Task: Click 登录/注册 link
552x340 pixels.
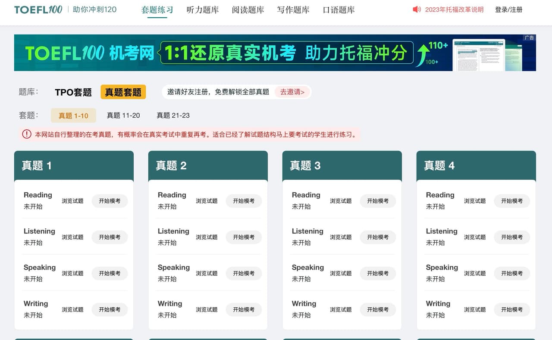Action: pos(509,9)
